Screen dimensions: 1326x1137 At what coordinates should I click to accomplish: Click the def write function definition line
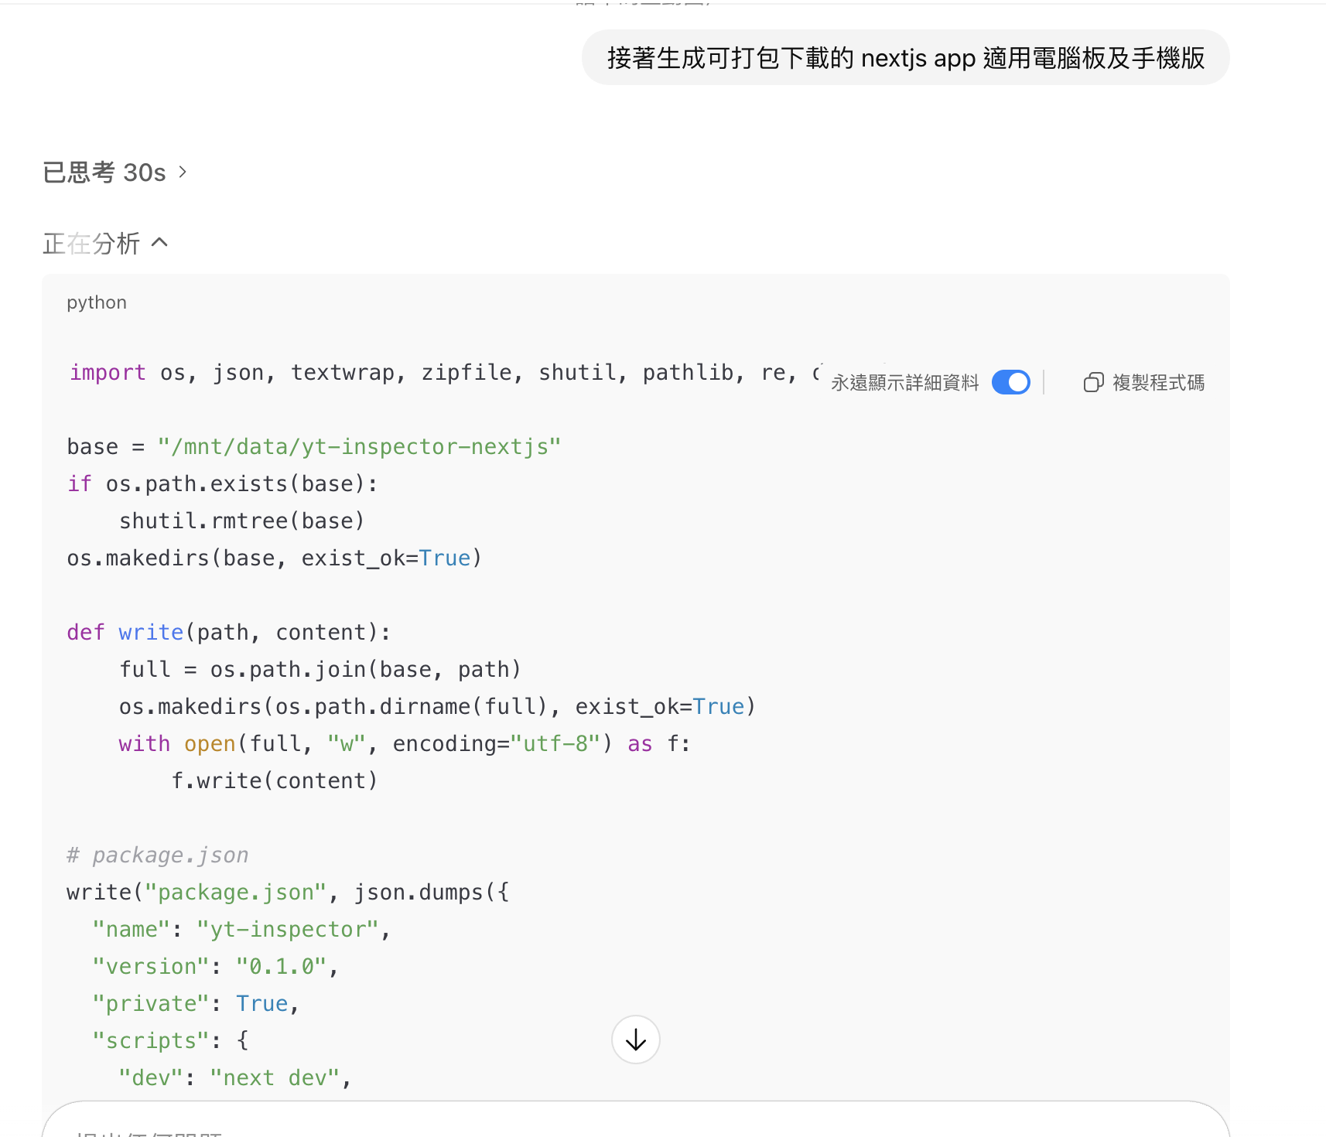(x=229, y=633)
